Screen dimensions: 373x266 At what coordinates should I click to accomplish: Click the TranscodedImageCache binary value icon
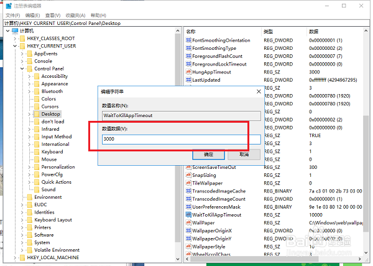188,191
